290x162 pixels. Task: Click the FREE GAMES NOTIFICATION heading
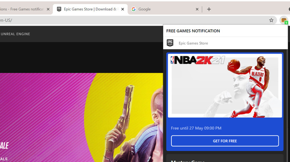[193, 31]
